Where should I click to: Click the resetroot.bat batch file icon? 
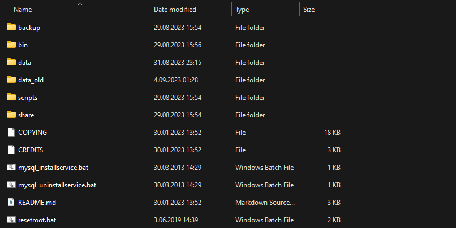11,220
